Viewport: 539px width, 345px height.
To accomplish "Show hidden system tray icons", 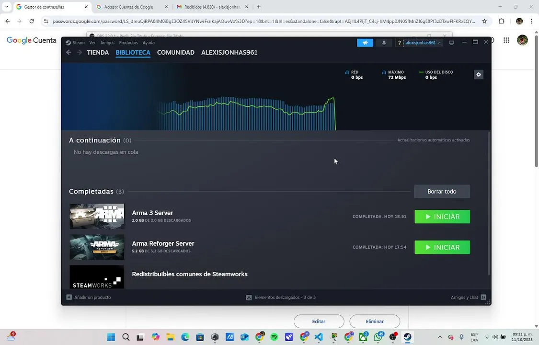I will pyautogui.click(x=440, y=337).
